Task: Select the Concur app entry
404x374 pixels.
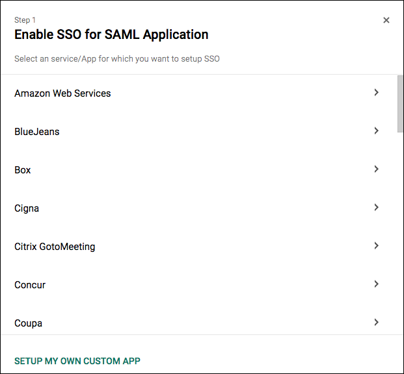Action: pos(30,285)
